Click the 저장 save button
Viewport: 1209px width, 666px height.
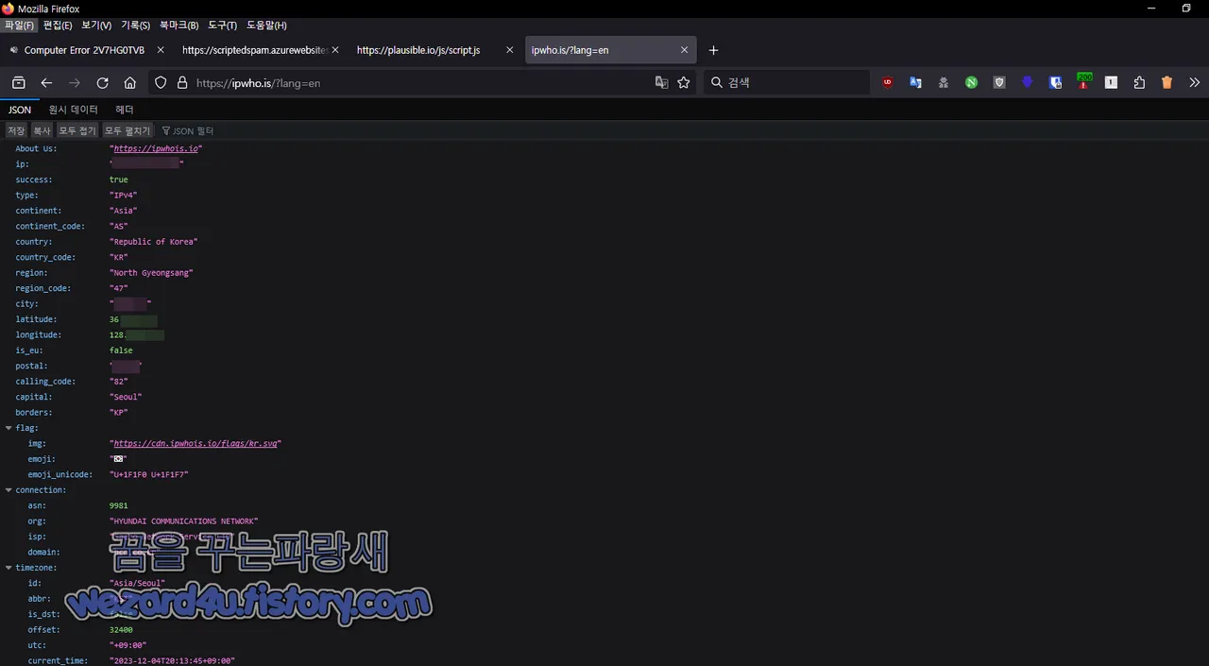(x=16, y=130)
